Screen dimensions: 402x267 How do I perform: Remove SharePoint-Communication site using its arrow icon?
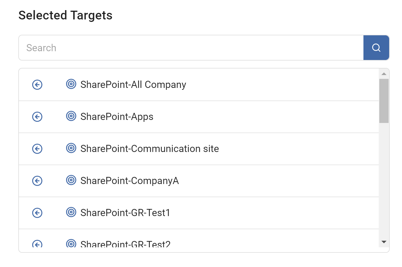click(37, 149)
